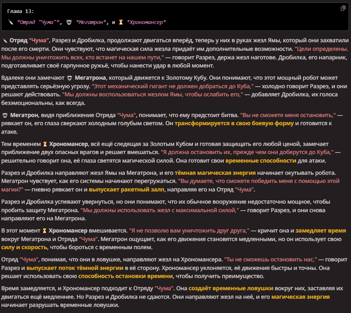Image resolution: width=351 pixels, height=313 pixels.
Task: Click bold "Мегатрон" before "видя приближение"
Action: pyautogui.click(x=24, y=115)
